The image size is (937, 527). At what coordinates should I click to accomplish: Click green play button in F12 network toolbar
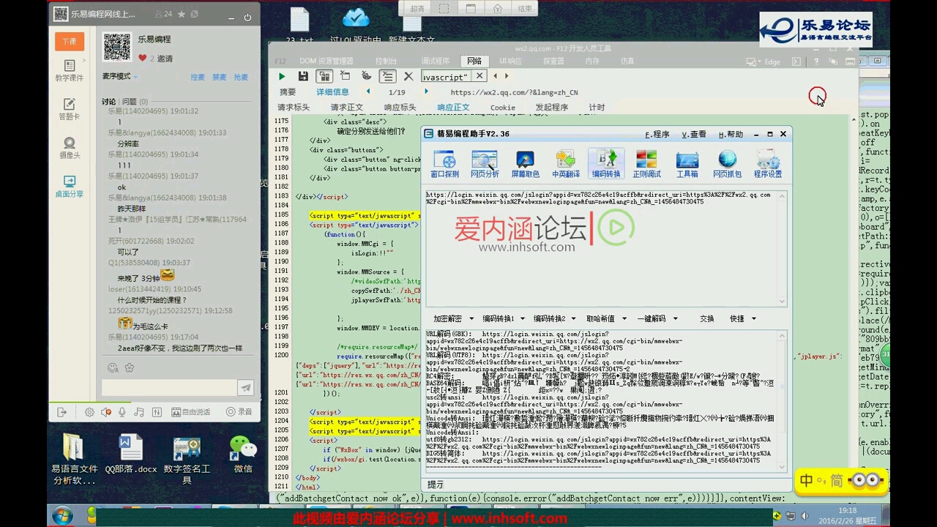click(282, 76)
